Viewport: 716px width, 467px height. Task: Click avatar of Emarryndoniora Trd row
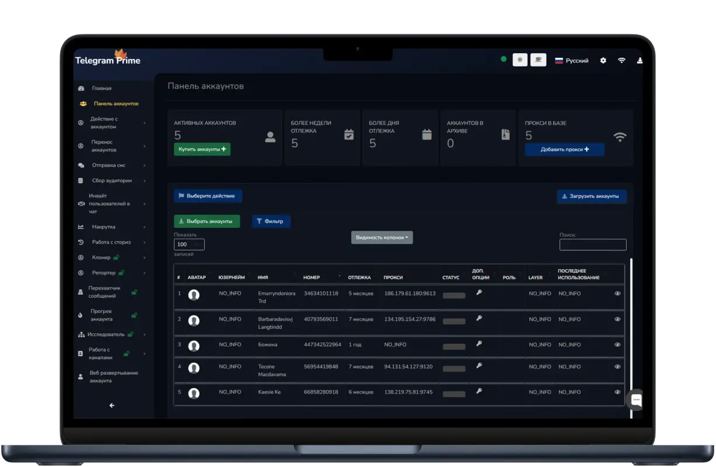(194, 295)
